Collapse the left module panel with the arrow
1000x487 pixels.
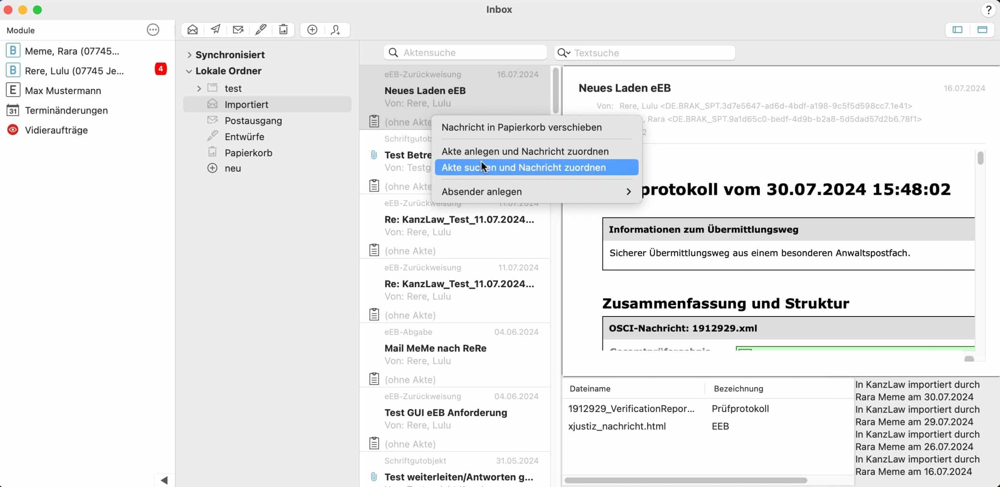click(x=164, y=480)
